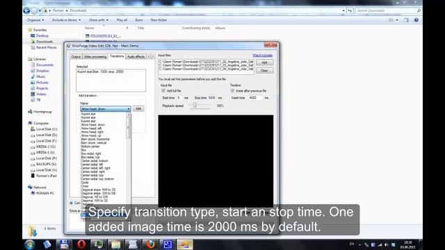Click the Insert time input field
Viewport: 445px width, 250px height.
click(255, 97)
